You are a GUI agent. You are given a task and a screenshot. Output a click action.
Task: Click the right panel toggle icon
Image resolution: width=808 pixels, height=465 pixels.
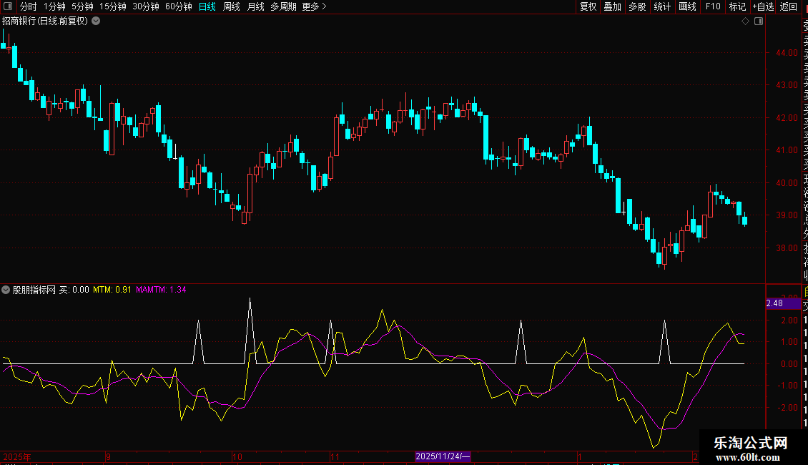coord(759,21)
